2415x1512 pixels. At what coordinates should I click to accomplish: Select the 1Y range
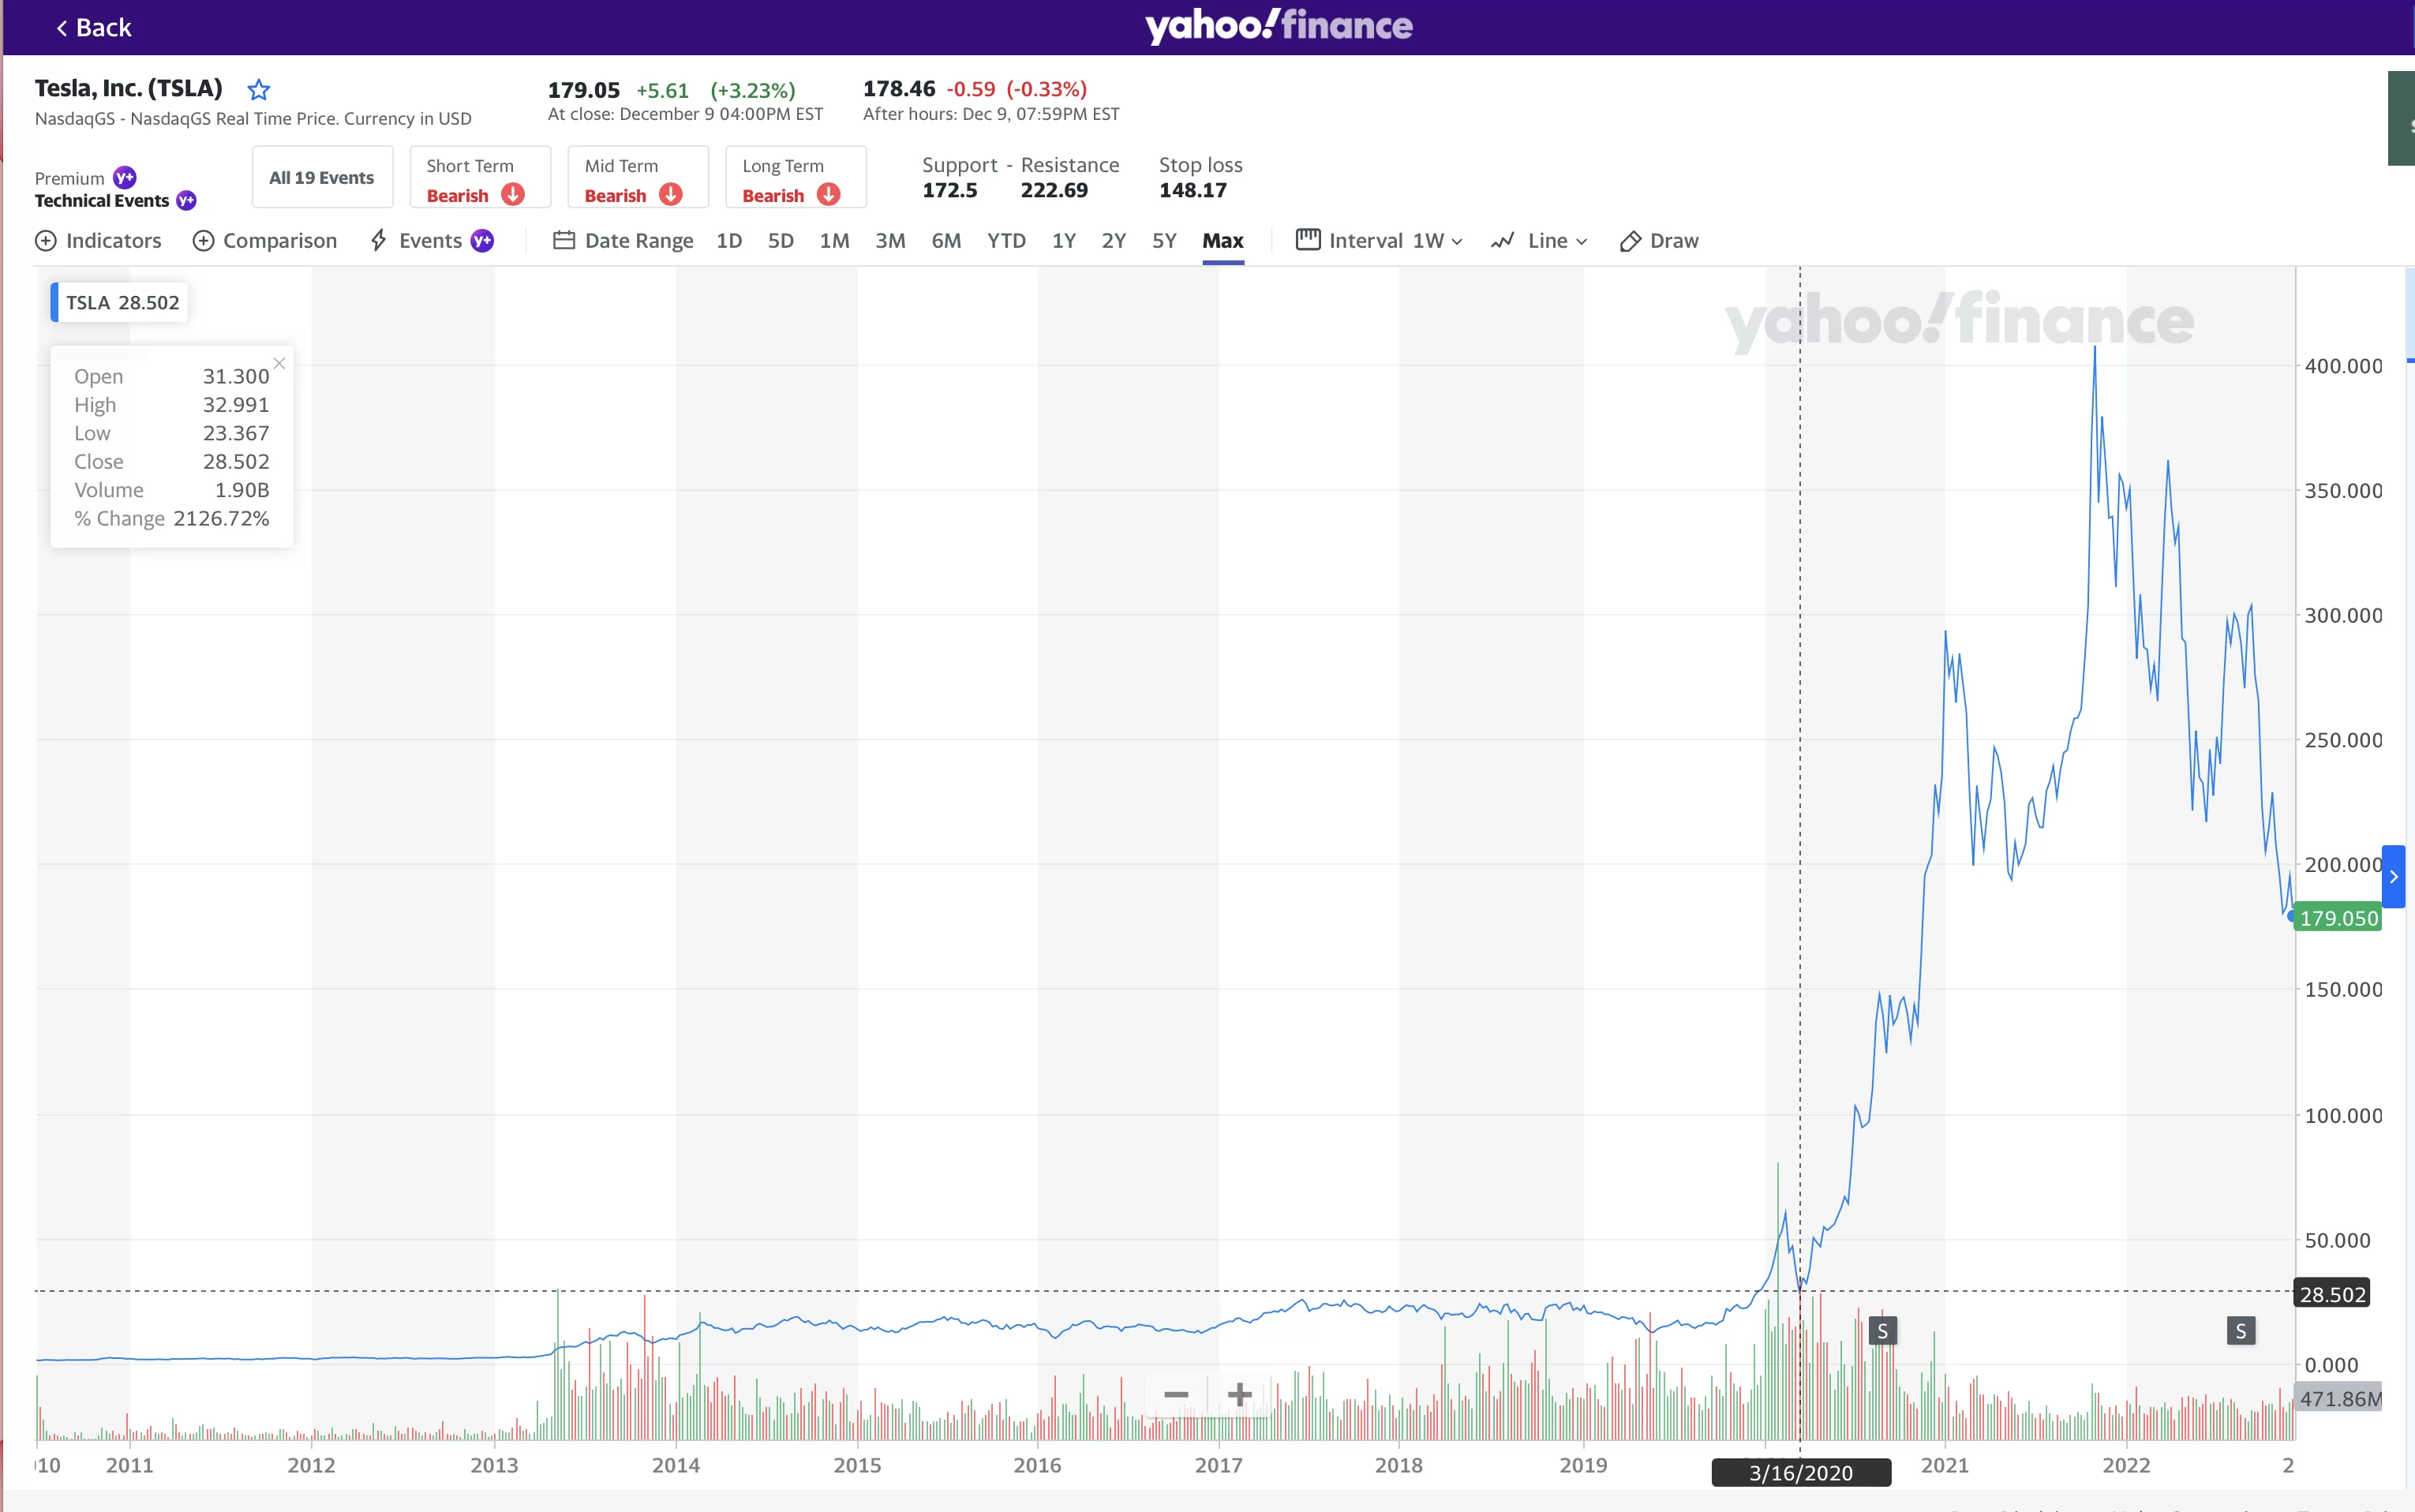(1064, 241)
